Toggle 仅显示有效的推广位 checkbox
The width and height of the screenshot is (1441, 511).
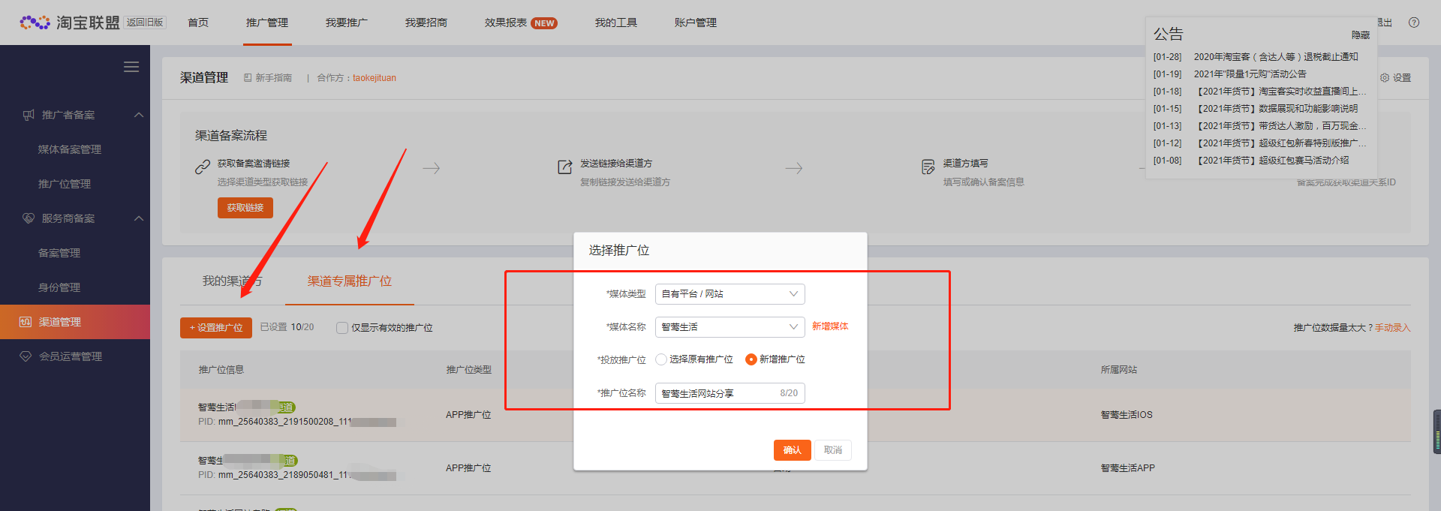(342, 328)
